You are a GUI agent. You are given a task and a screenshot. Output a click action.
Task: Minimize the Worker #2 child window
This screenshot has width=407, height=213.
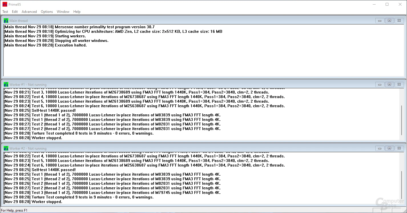pyautogui.click(x=380, y=148)
